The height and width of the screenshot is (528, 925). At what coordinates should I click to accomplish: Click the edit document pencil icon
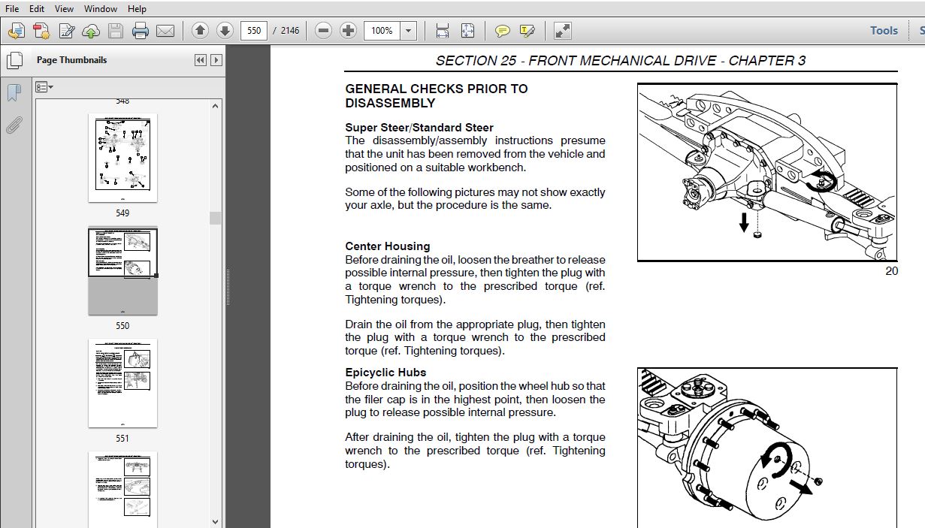pyautogui.click(x=66, y=31)
